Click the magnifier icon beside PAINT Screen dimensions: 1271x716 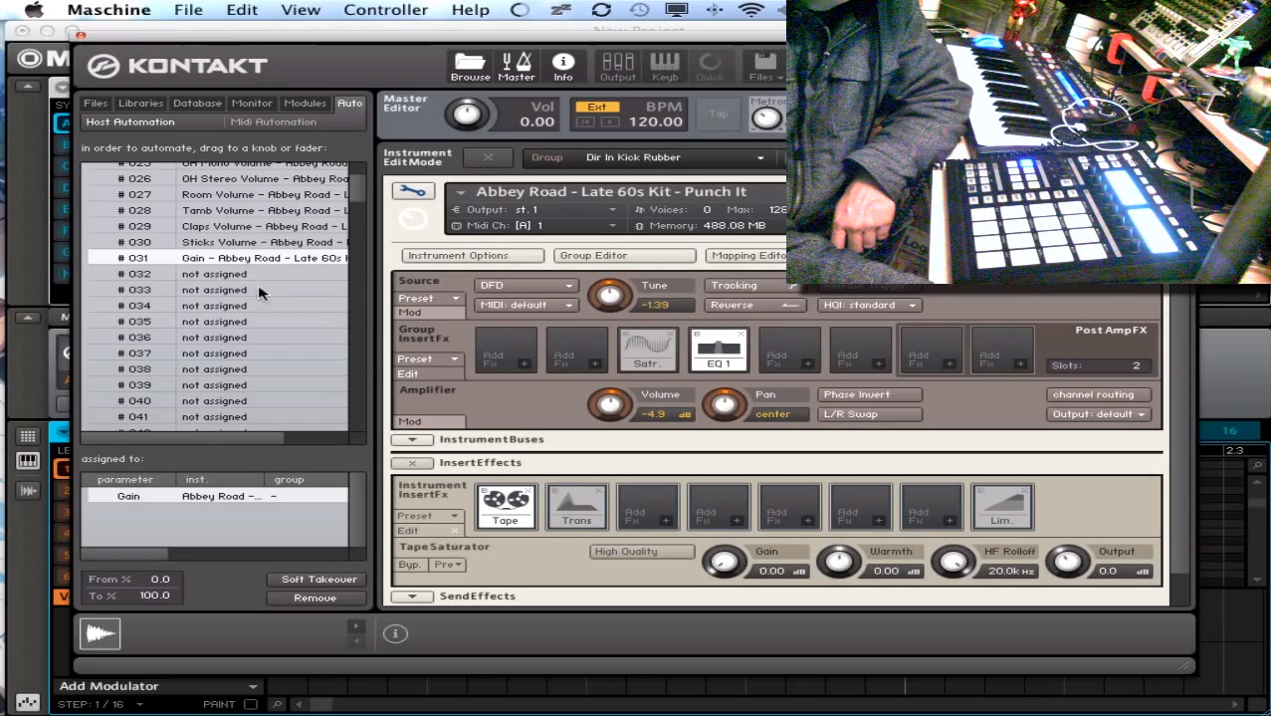(277, 704)
